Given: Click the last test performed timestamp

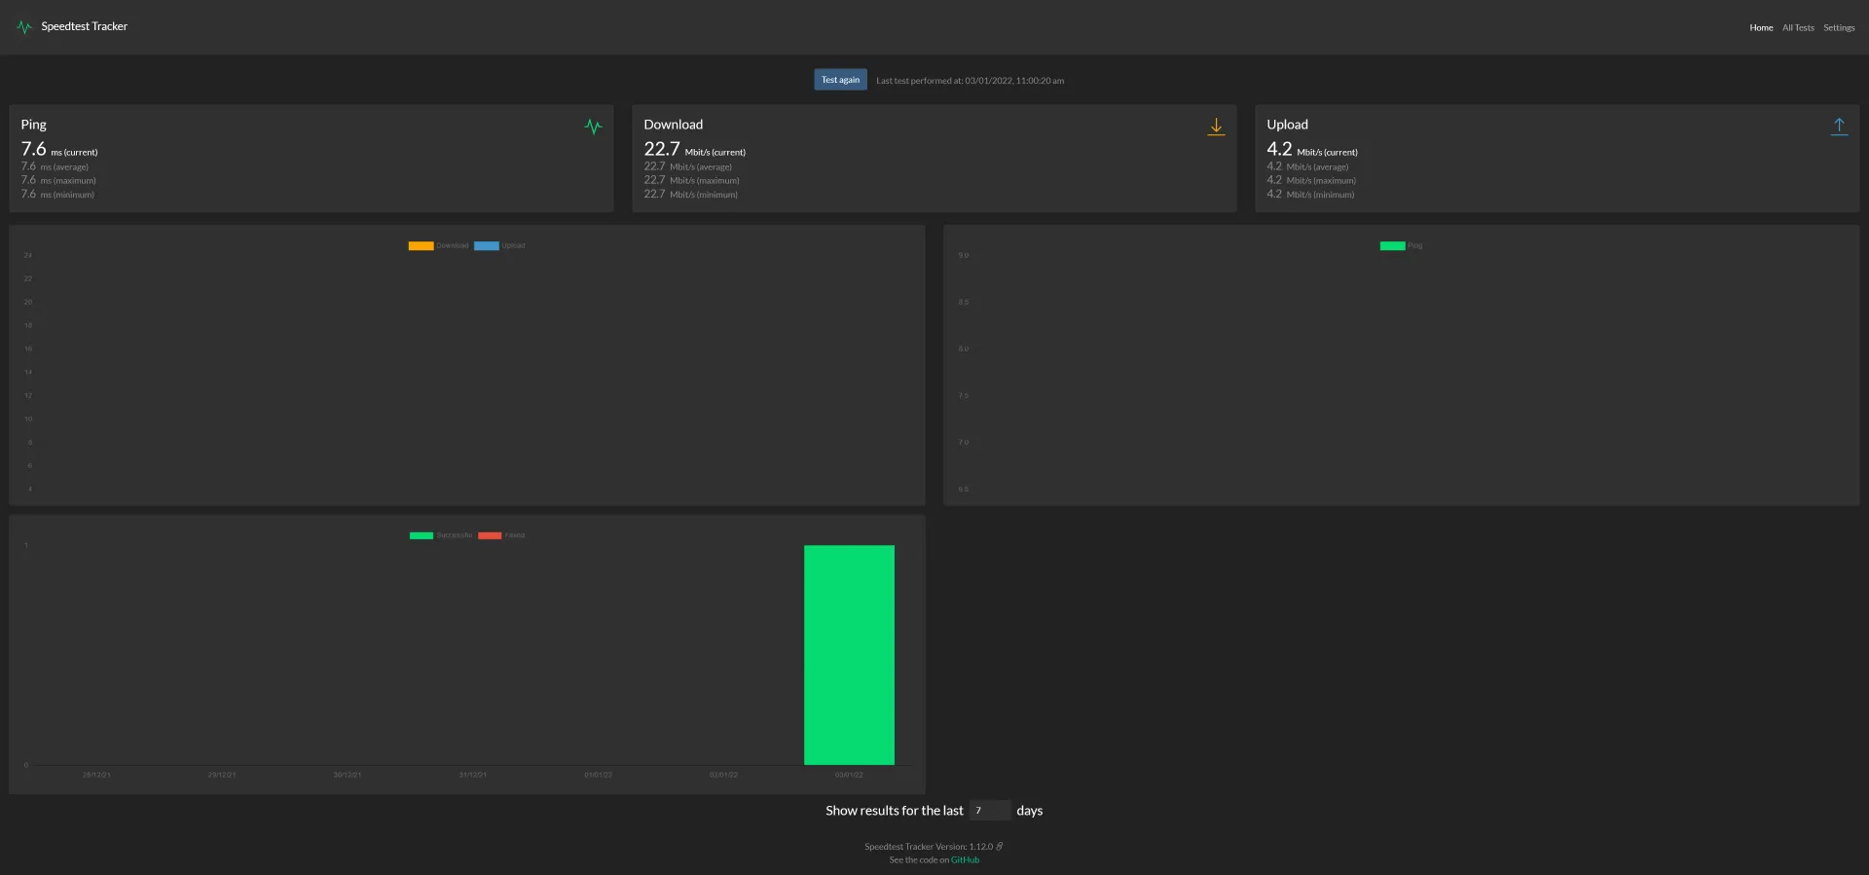Looking at the screenshot, I should pyautogui.click(x=970, y=81).
